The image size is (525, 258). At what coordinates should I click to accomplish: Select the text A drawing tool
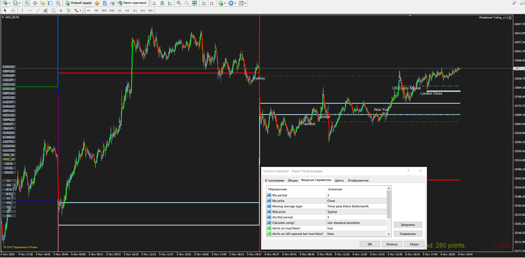coord(61,10)
